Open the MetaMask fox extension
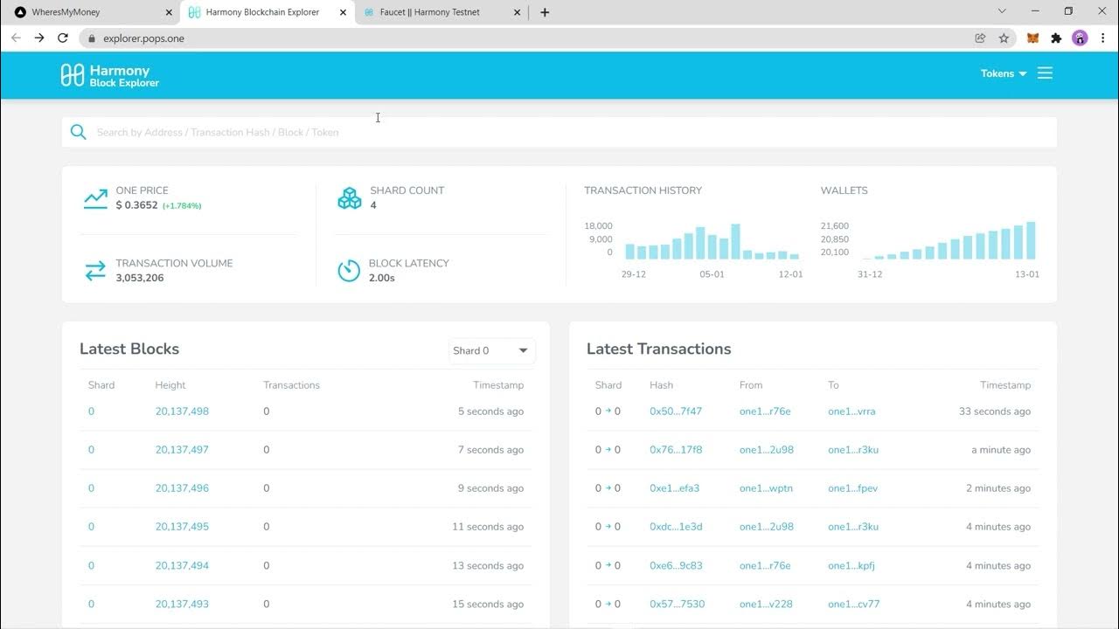The width and height of the screenshot is (1119, 629). tap(1032, 38)
